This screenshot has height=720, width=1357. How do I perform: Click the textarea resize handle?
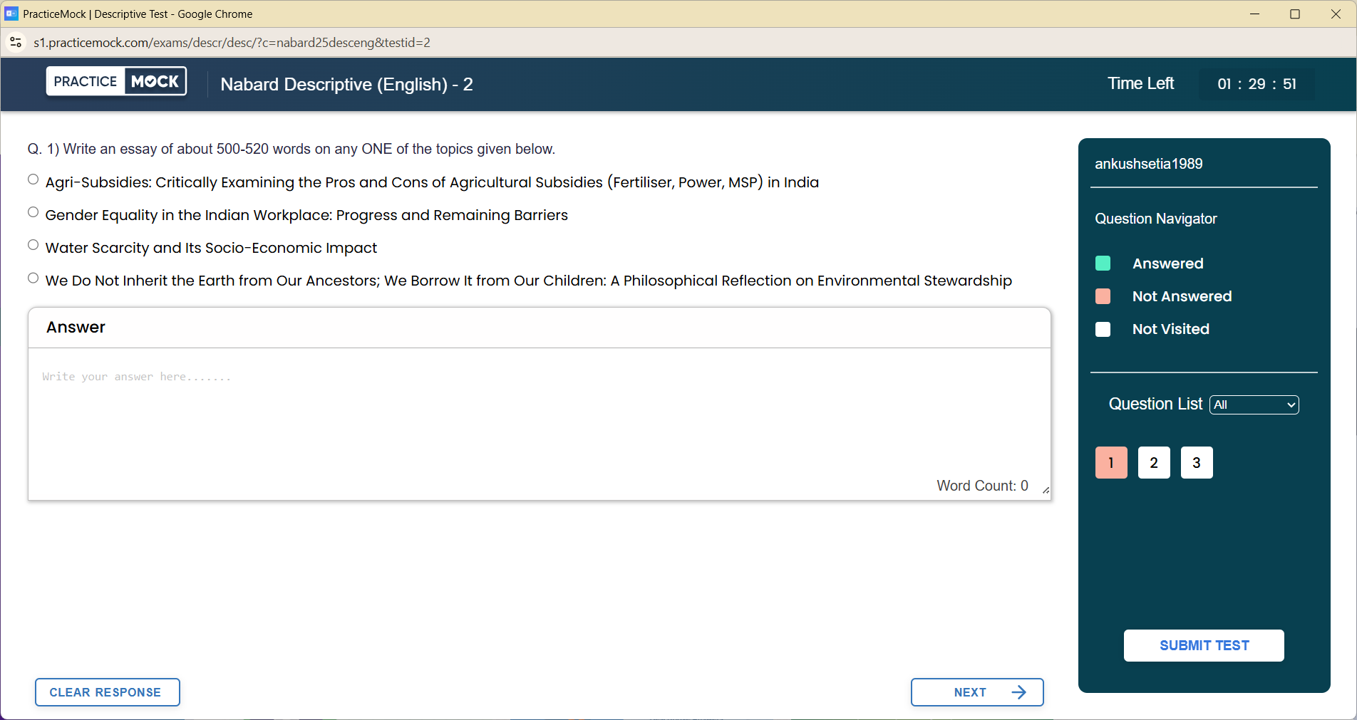coord(1045,491)
